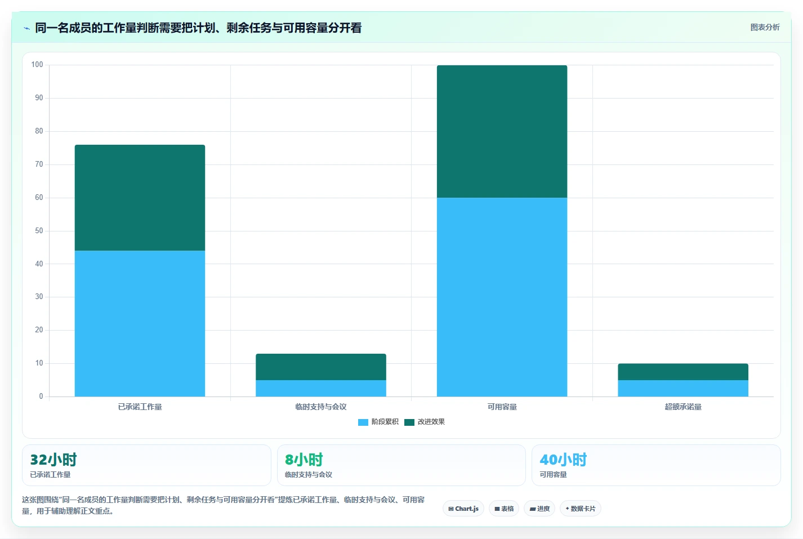The image size is (803, 539).
Task: Click the blue icon beside the chart title
Action: click(26, 28)
